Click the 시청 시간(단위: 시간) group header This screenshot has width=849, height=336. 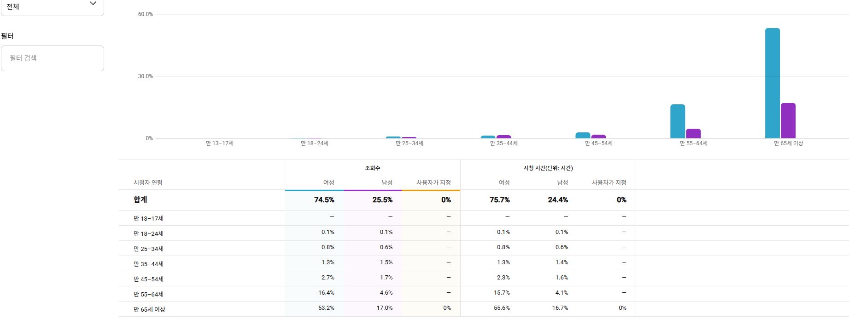[548, 168]
